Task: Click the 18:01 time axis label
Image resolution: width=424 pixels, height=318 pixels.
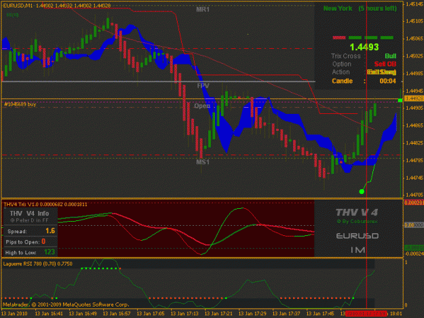Action: pos(395,314)
